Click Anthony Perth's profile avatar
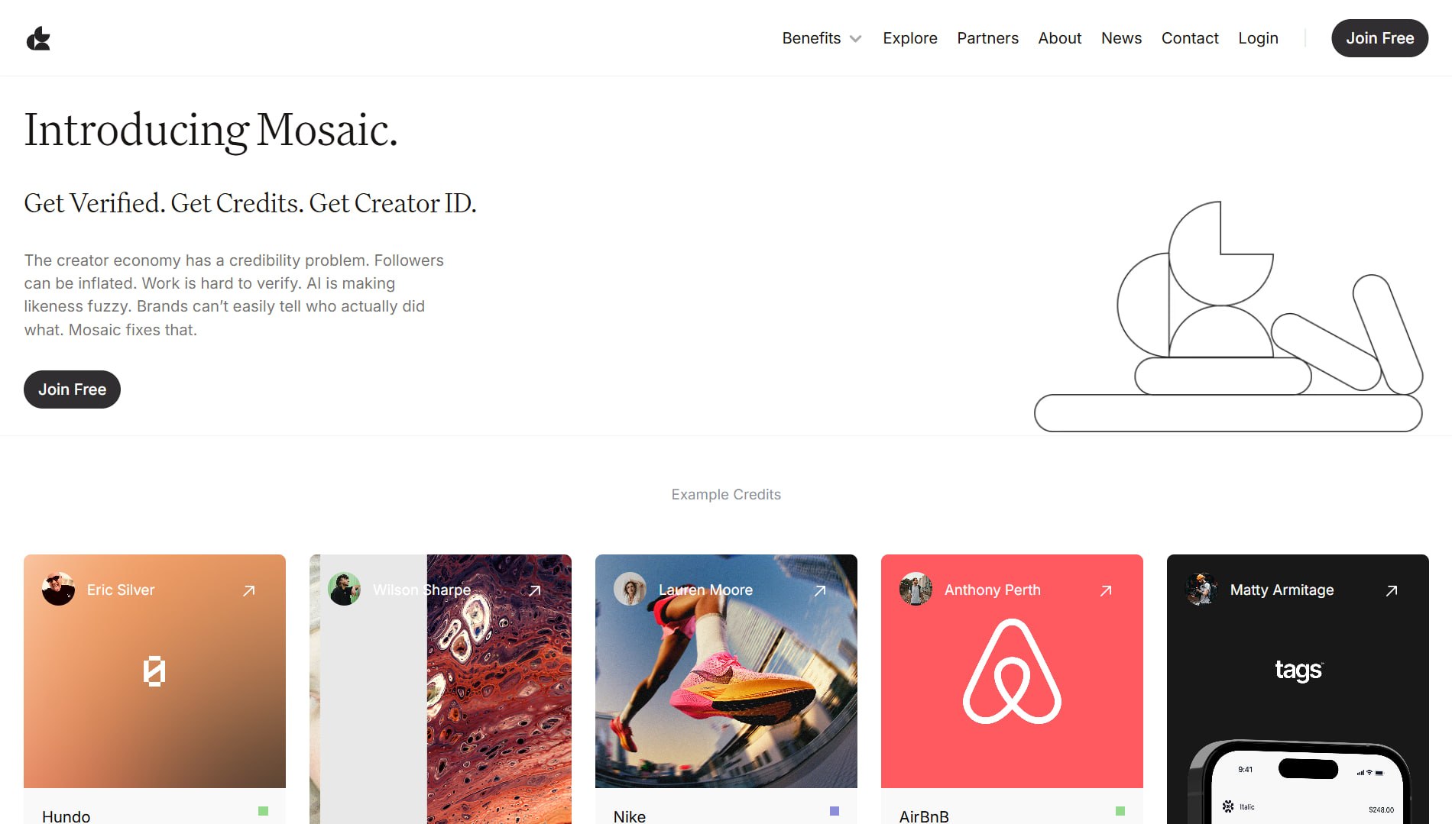The image size is (1452, 824). 916,589
